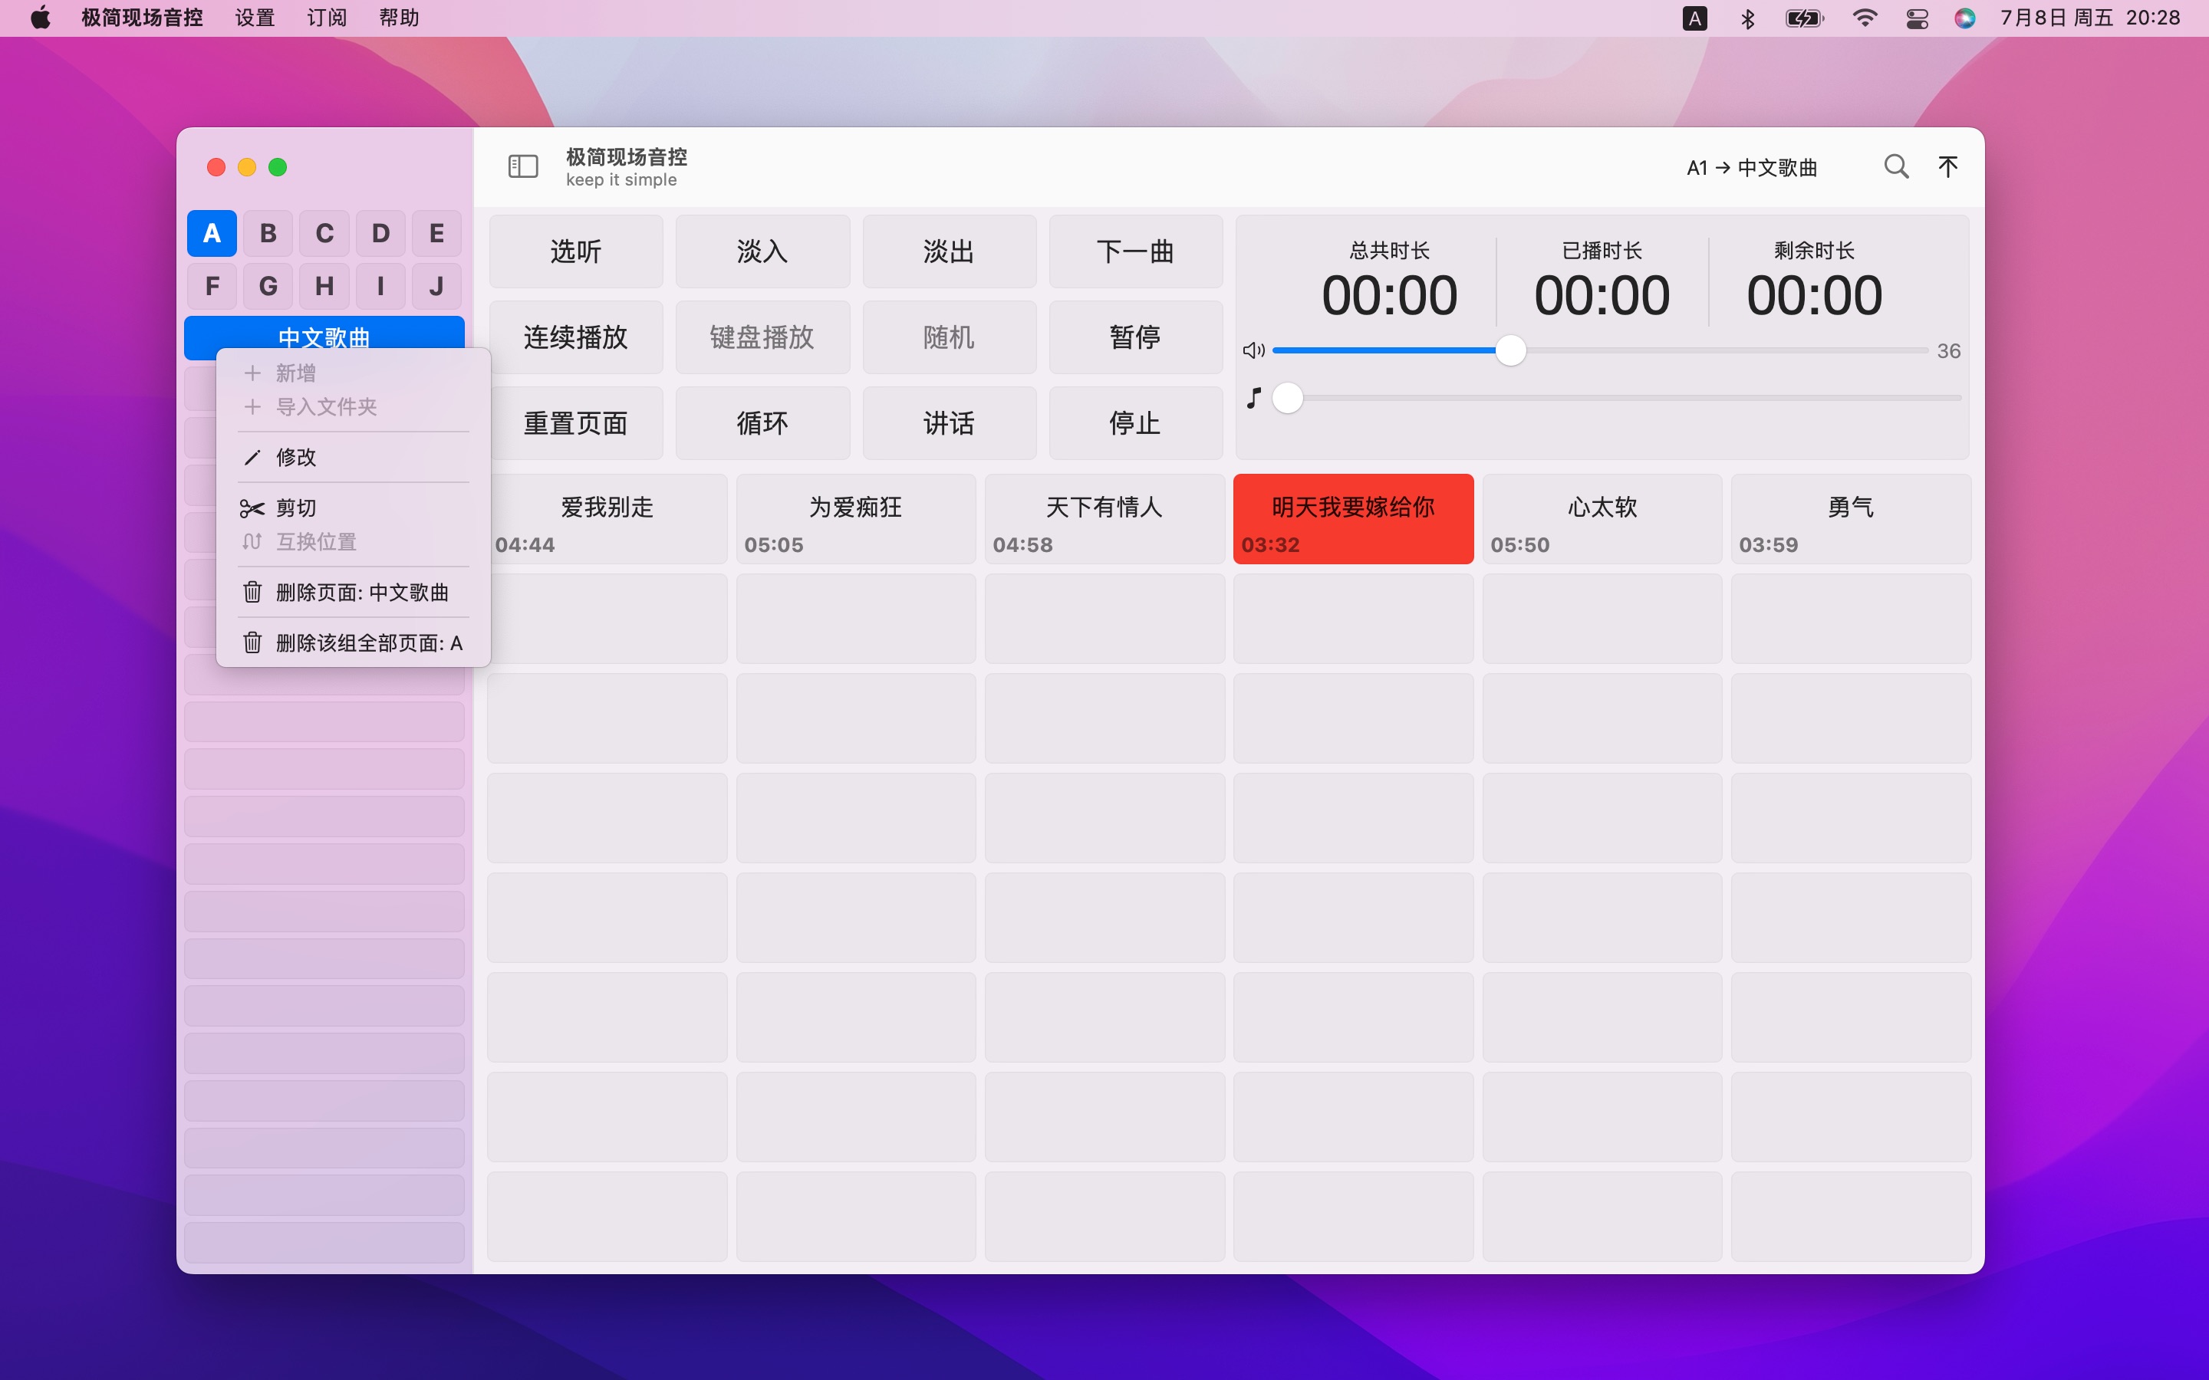Choose 修改 in context menu
2209x1380 pixels.
(x=352, y=457)
